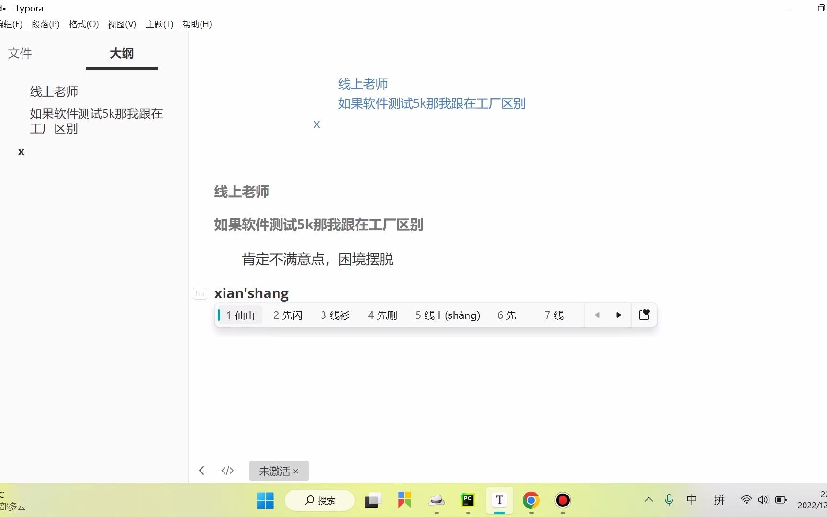
Task: Go to next IME candidate page
Action: click(x=618, y=315)
